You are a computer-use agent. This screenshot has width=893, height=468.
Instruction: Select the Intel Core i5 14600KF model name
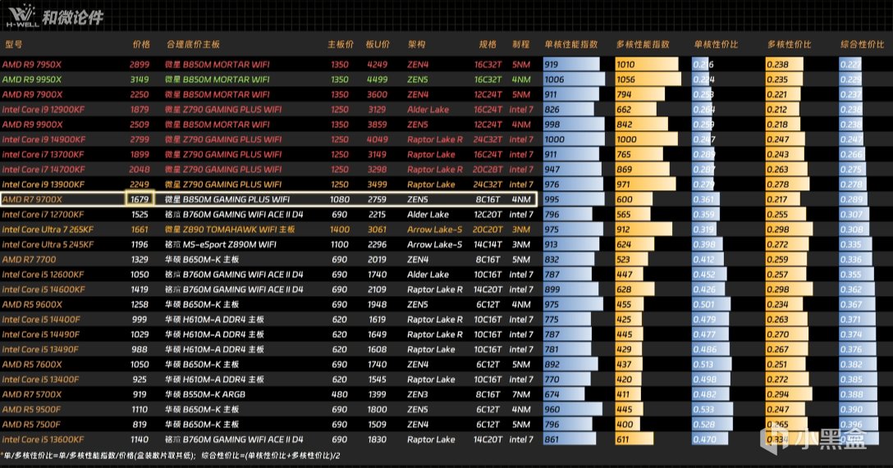coord(44,289)
